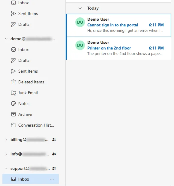The width and height of the screenshot is (174, 186).
Task: Open the topmost Inbox folder icon
Action: [x=13, y=3]
